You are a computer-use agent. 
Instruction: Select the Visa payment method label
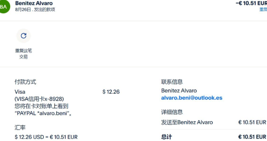coord(20,92)
